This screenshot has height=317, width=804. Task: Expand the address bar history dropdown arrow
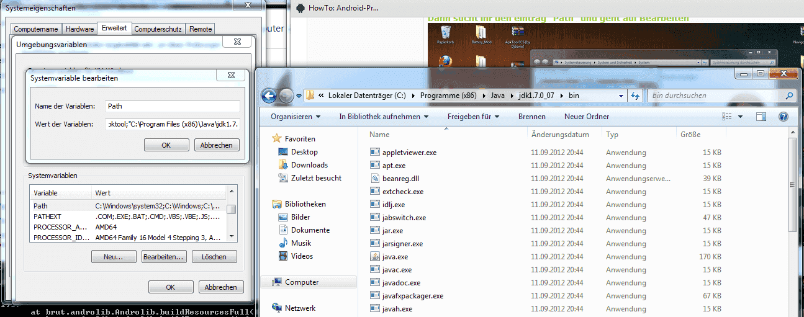621,96
